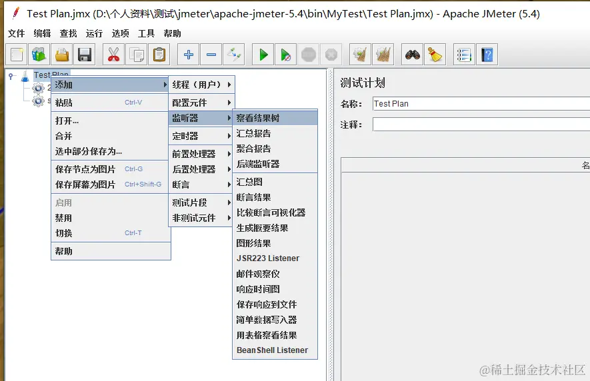Click the 名称 input field
This screenshot has width=590, height=381.
(x=481, y=104)
